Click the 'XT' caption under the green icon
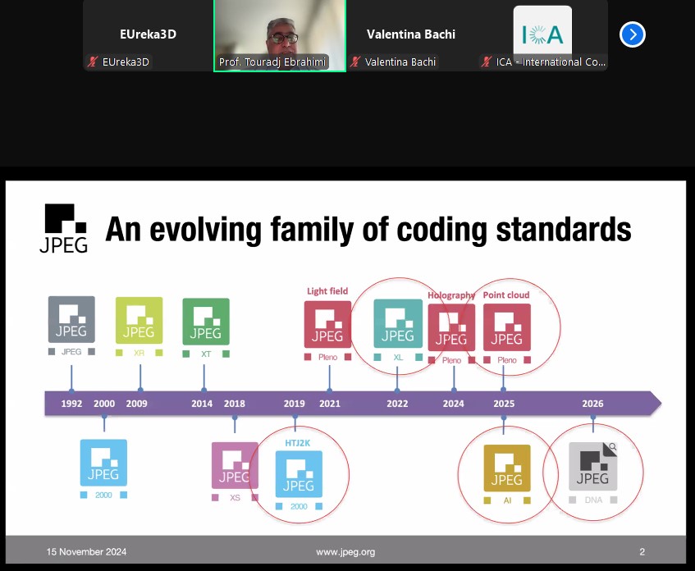The height and width of the screenshot is (571, 695). [x=206, y=354]
